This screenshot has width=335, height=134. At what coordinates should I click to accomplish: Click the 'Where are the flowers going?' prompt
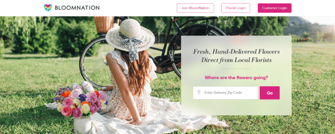coord(236,78)
